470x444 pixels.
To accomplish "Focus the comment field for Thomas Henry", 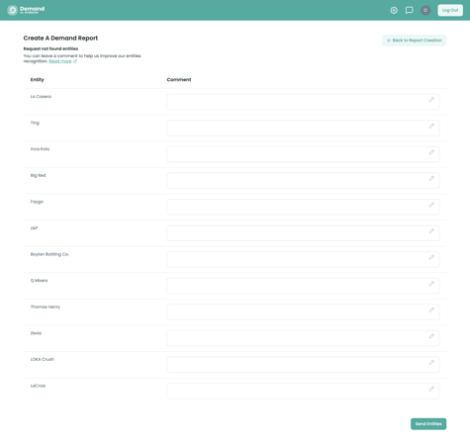I will [x=303, y=311].
